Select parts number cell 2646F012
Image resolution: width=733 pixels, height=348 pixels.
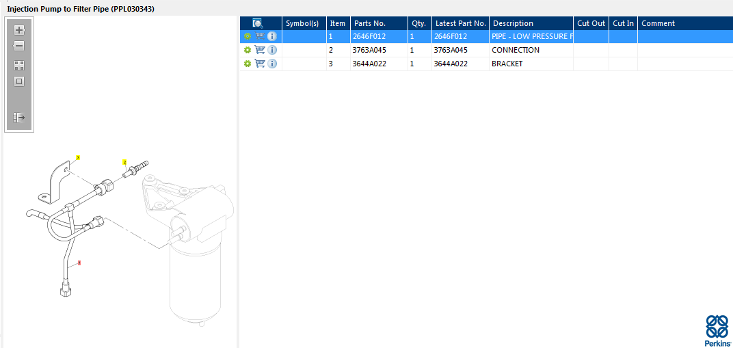pos(379,36)
